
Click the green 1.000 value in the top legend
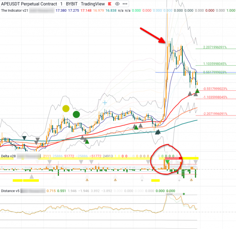[x=231, y=11]
